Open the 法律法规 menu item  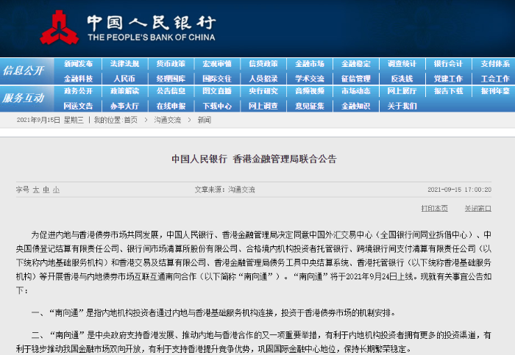(x=124, y=64)
